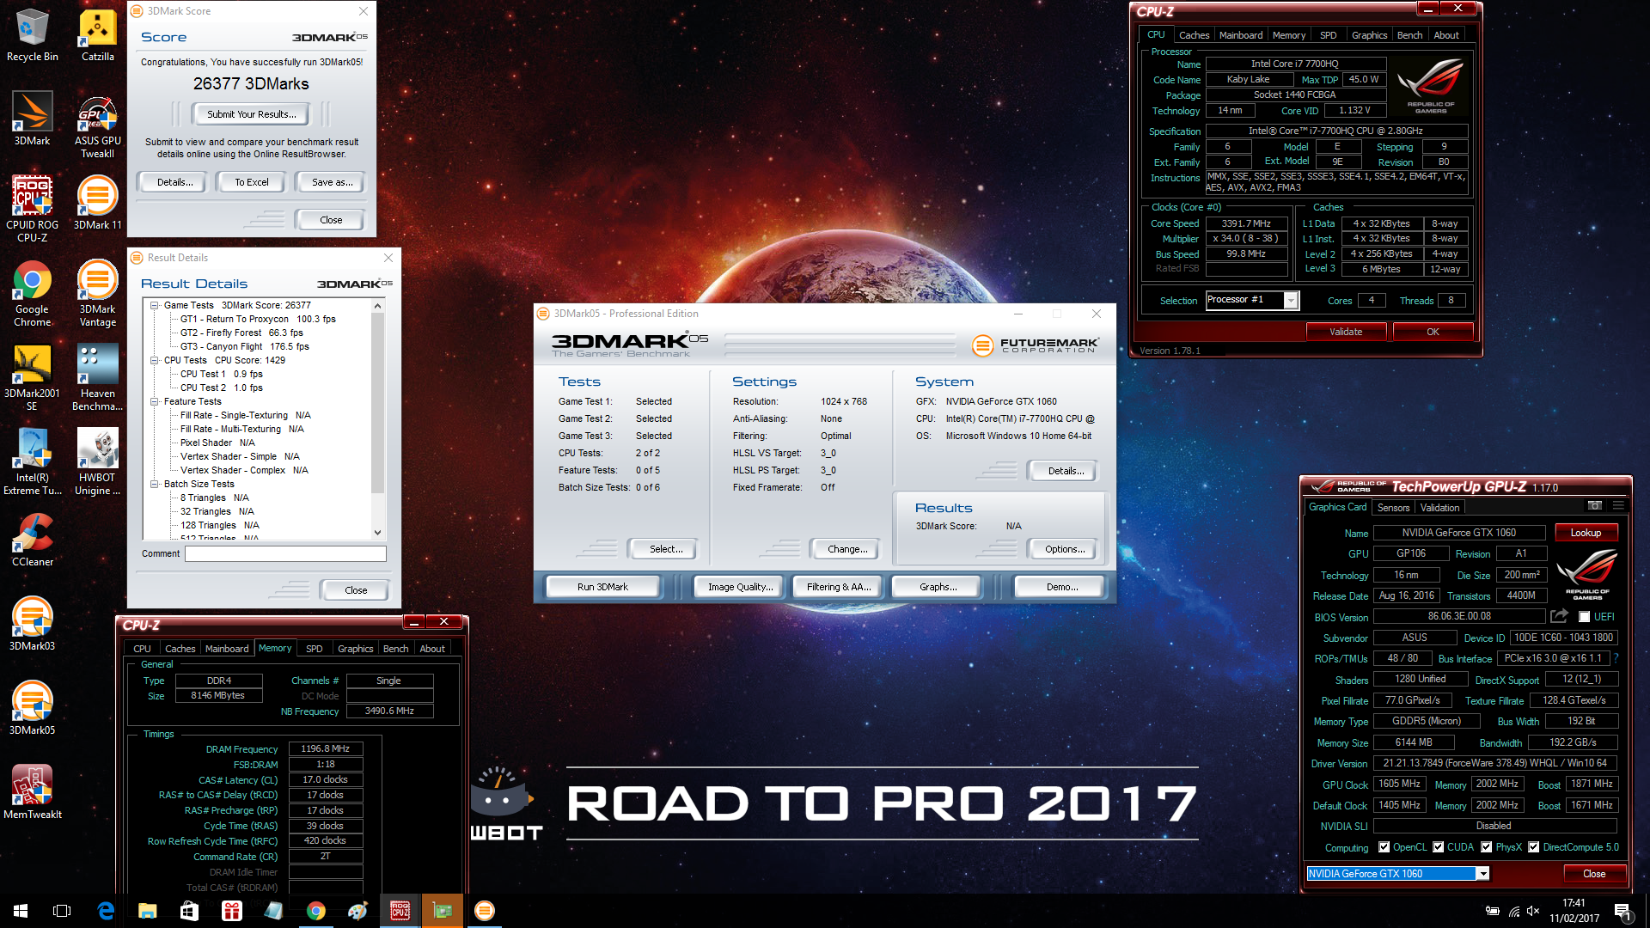The image size is (1650, 928).
Task: Open the 3DMark03 desktop icon
Action: (x=33, y=624)
